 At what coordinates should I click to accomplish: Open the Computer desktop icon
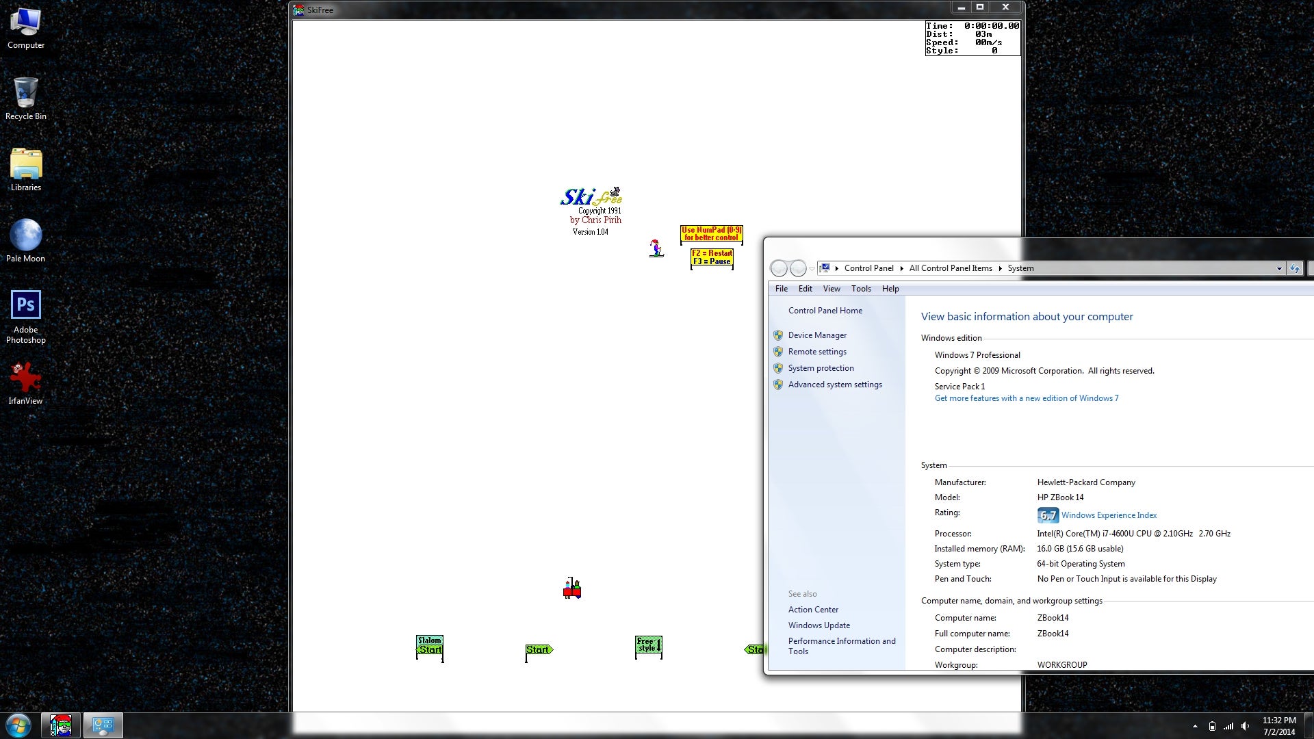click(x=26, y=29)
